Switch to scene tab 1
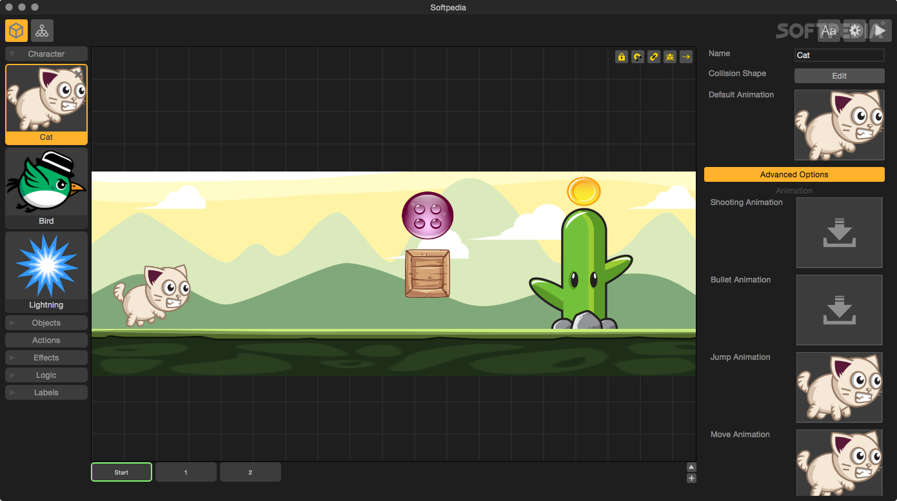Image resolution: width=897 pixels, height=501 pixels. tap(186, 473)
